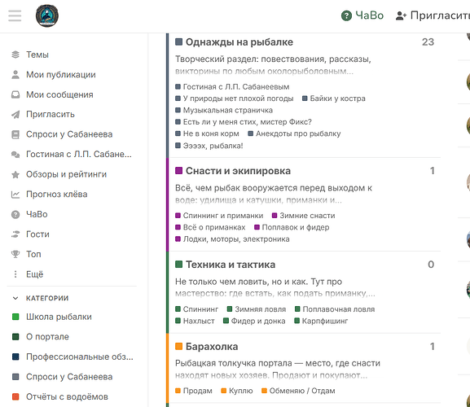Viewport: 470px width, 407px height.
Task: Open the hamburger sidebar menu
Action: click(15, 15)
